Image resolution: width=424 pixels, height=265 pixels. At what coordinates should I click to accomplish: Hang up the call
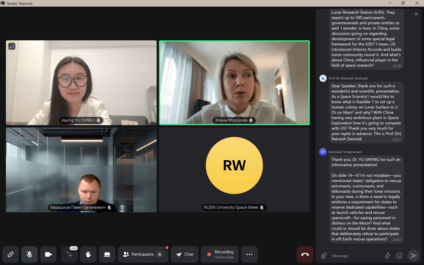(305, 254)
